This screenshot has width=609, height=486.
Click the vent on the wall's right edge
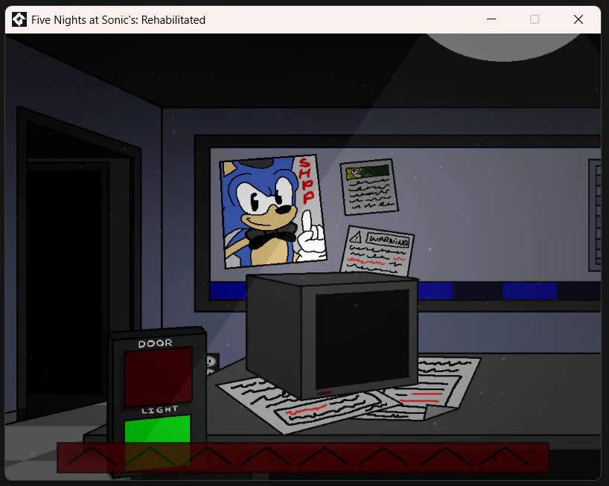pos(595,215)
